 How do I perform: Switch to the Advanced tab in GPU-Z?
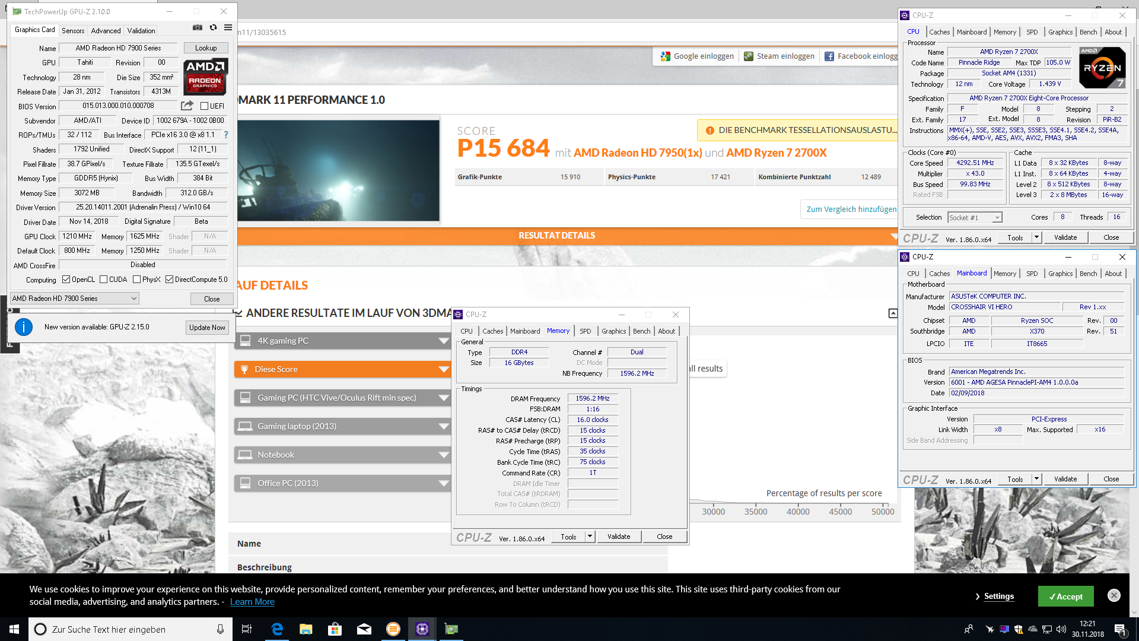tap(106, 30)
